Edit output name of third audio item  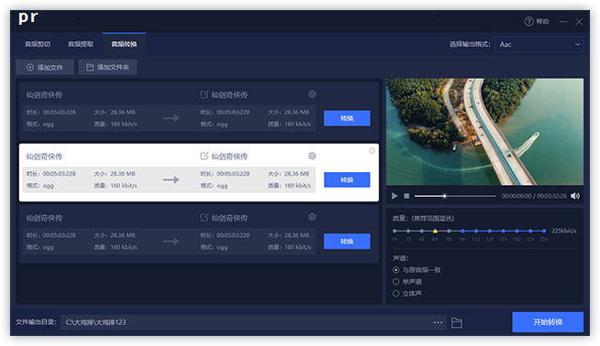click(x=205, y=217)
